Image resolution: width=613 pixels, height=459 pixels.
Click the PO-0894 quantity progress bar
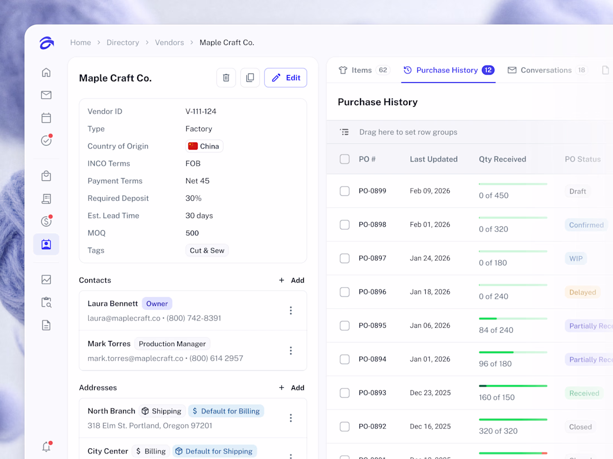(513, 352)
